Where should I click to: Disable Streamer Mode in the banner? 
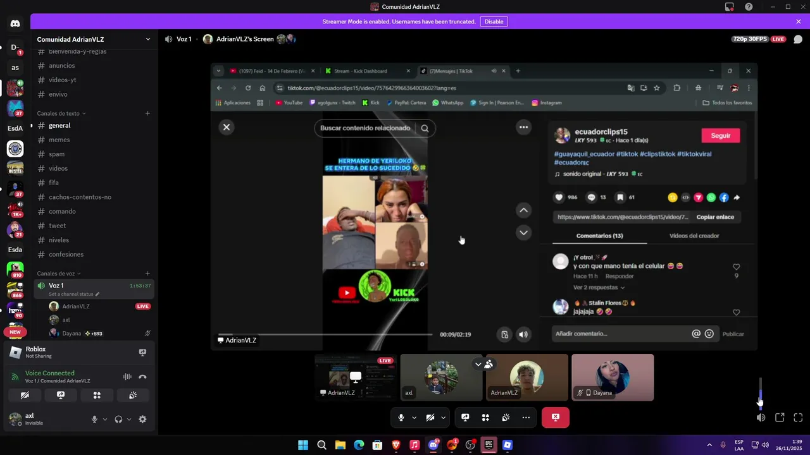coord(494,21)
